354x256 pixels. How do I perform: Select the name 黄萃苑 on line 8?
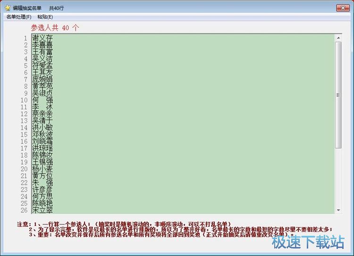click(42, 86)
